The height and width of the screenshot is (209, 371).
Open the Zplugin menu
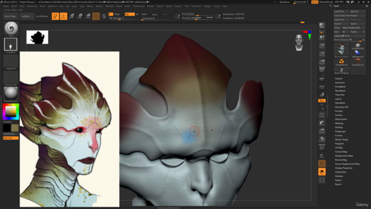coord(208,6)
